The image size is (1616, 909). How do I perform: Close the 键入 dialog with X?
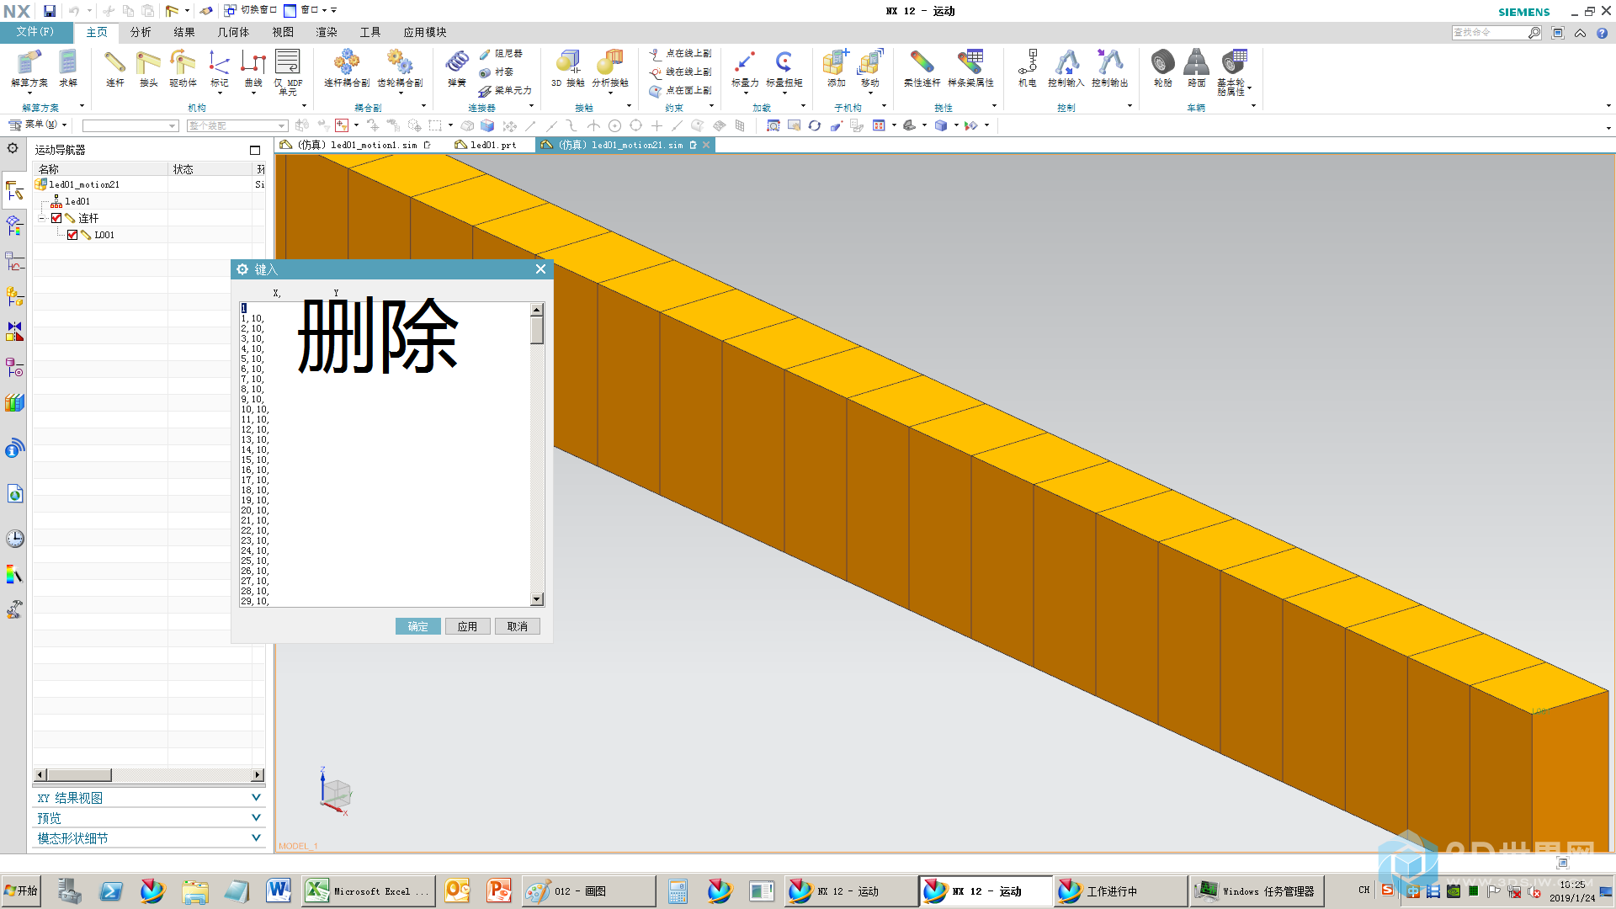click(540, 268)
